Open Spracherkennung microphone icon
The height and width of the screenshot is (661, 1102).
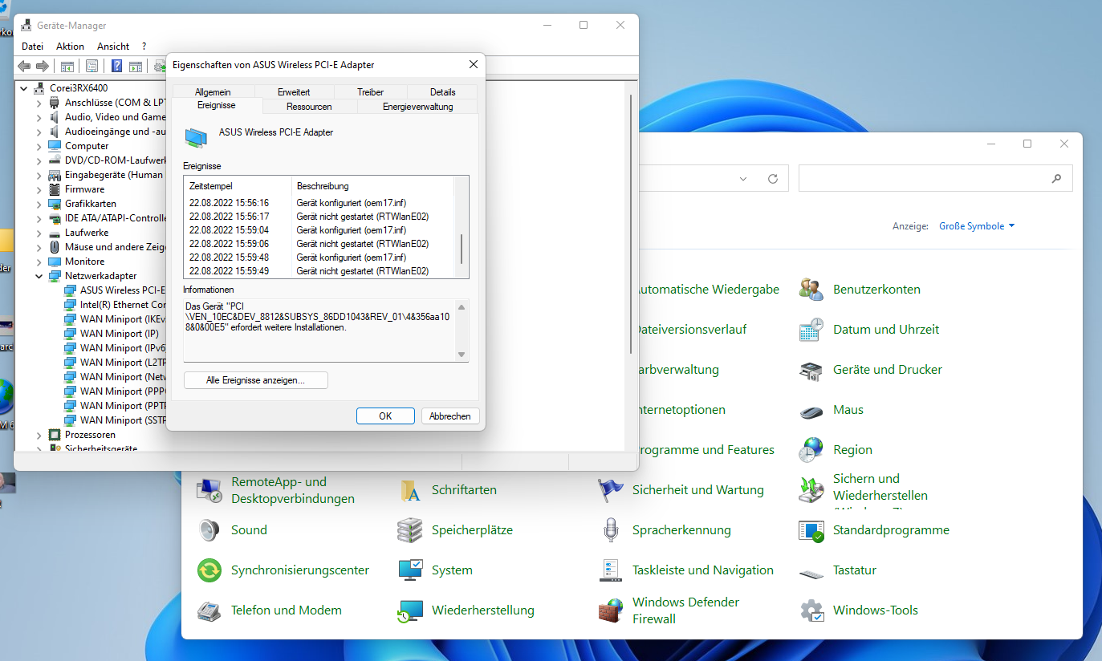pyautogui.click(x=611, y=530)
